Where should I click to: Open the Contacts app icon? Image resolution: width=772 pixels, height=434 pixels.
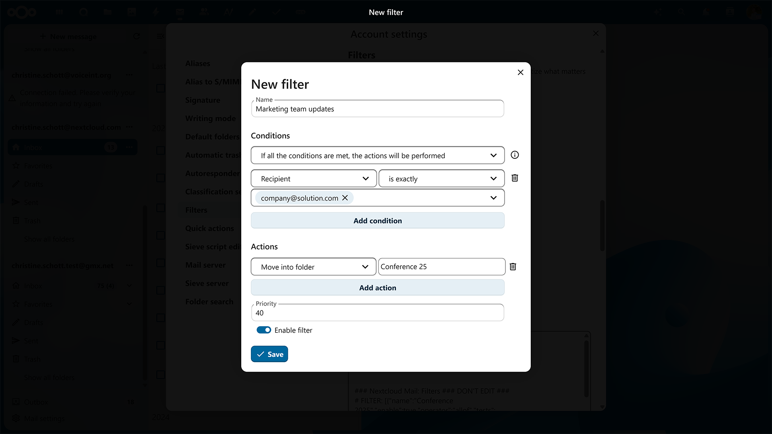pos(204,12)
